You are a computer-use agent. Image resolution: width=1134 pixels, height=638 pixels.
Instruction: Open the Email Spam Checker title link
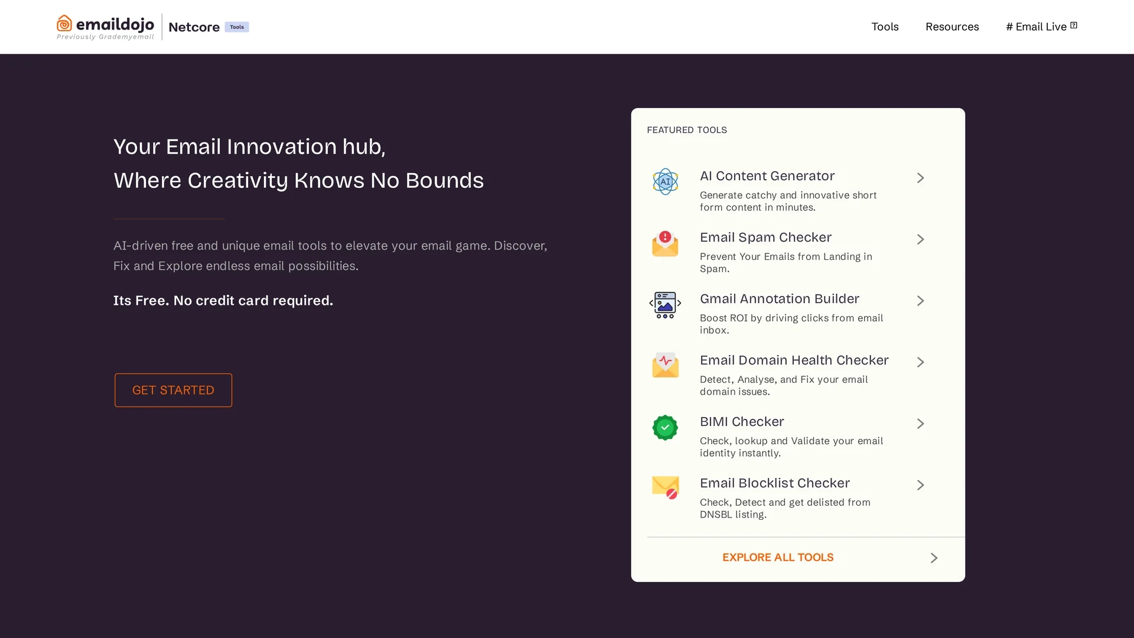pos(765,237)
